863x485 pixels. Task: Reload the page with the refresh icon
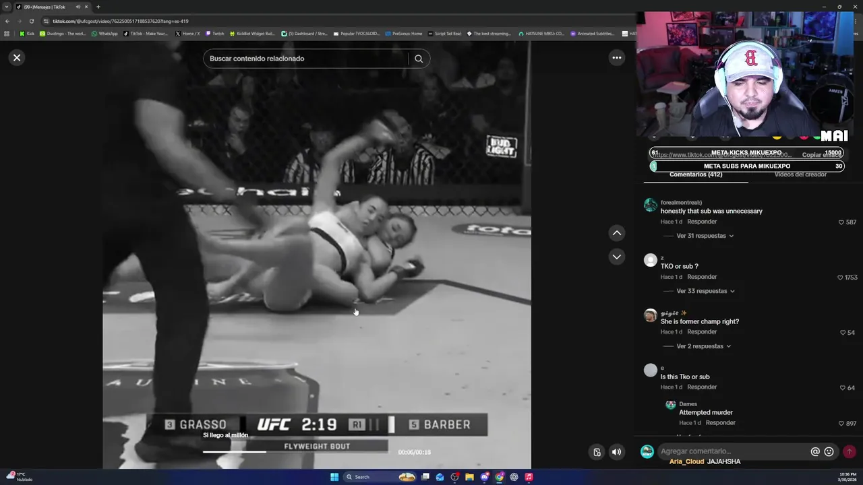pyautogui.click(x=31, y=21)
